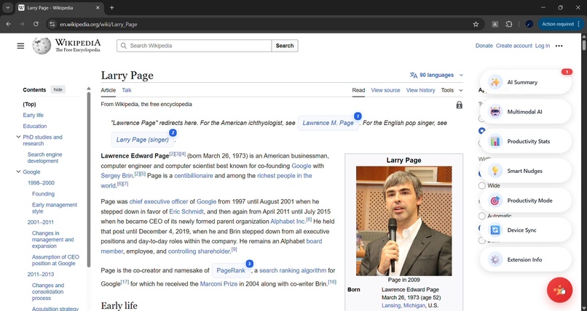
Task: Open the tab search dropdown arrow
Action: (x=7, y=7)
